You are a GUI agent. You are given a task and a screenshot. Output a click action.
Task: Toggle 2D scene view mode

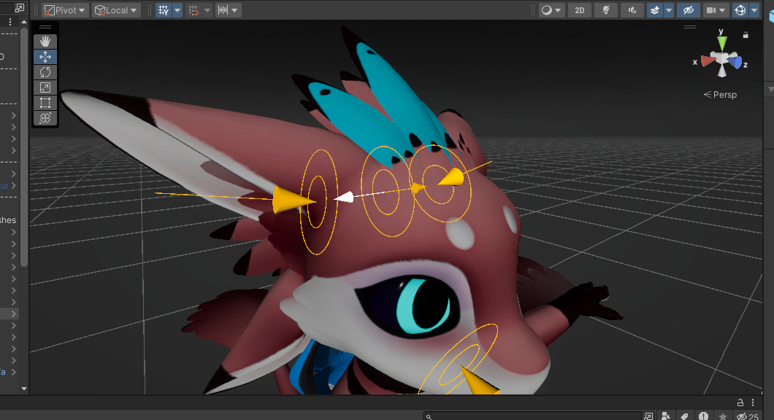(580, 10)
